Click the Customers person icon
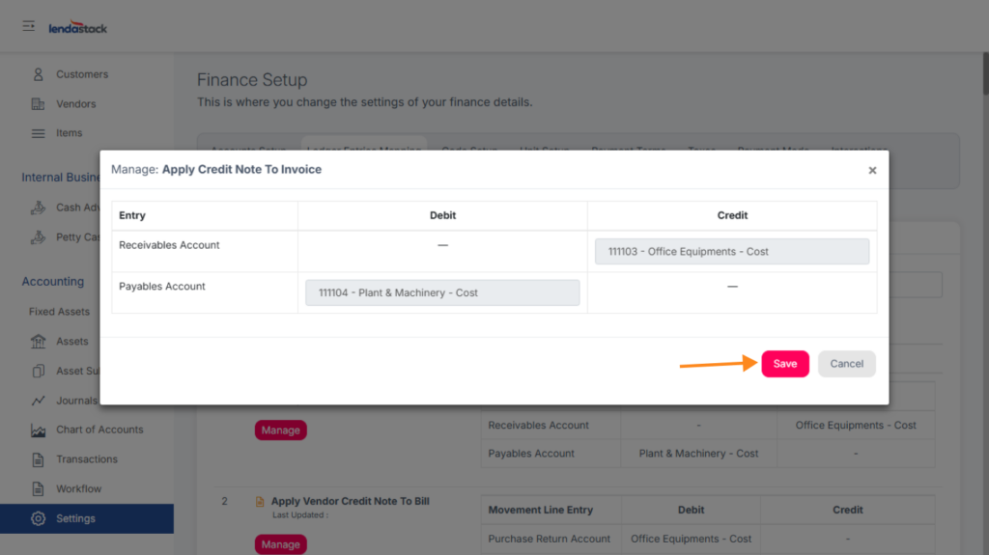The image size is (989, 555). pyautogui.click(x=39, y=74)
